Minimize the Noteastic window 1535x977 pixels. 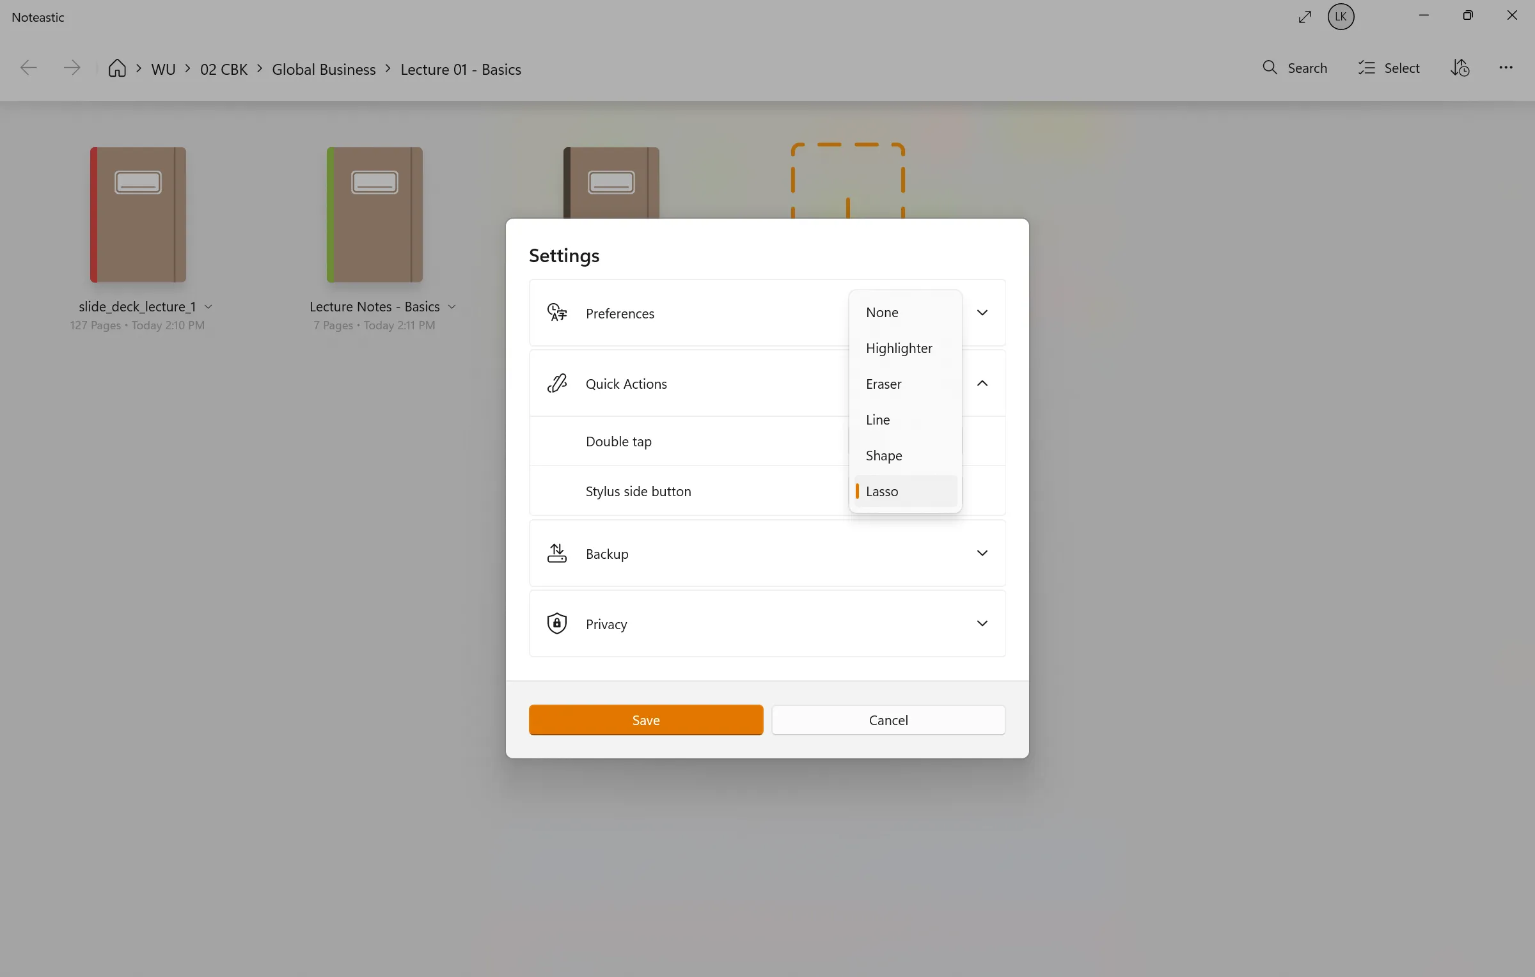(1424, 15)
